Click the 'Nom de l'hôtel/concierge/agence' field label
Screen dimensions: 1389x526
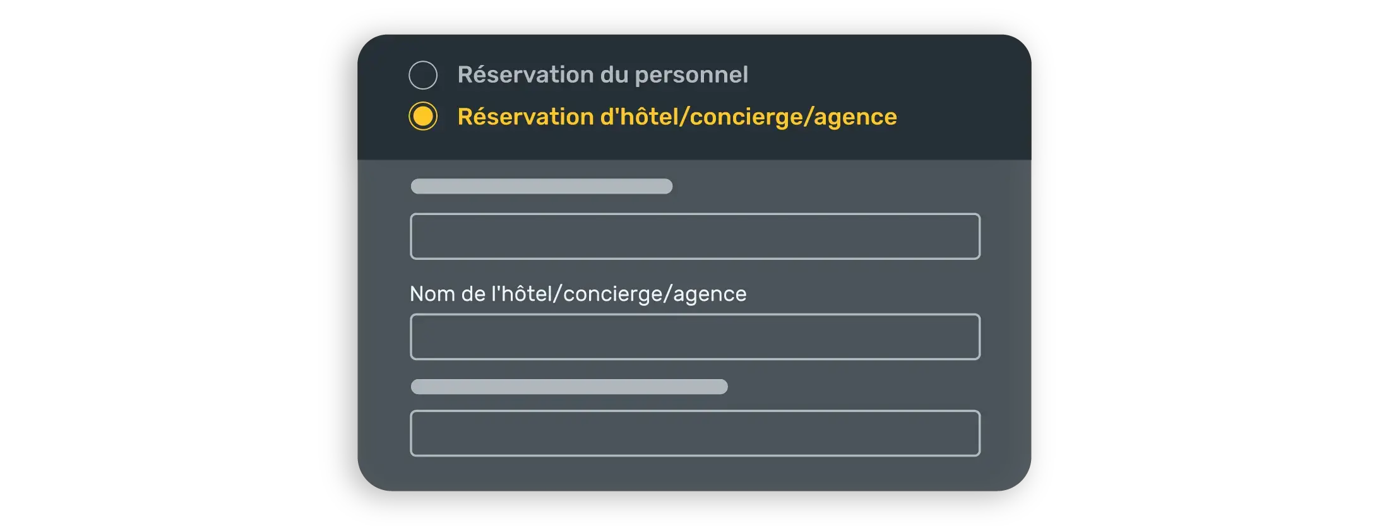coord(578,294)
